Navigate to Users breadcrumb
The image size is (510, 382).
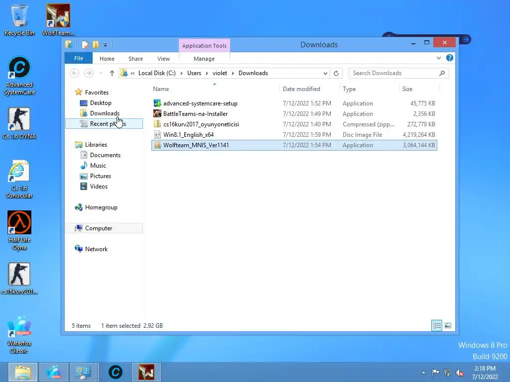click(194, 73)
